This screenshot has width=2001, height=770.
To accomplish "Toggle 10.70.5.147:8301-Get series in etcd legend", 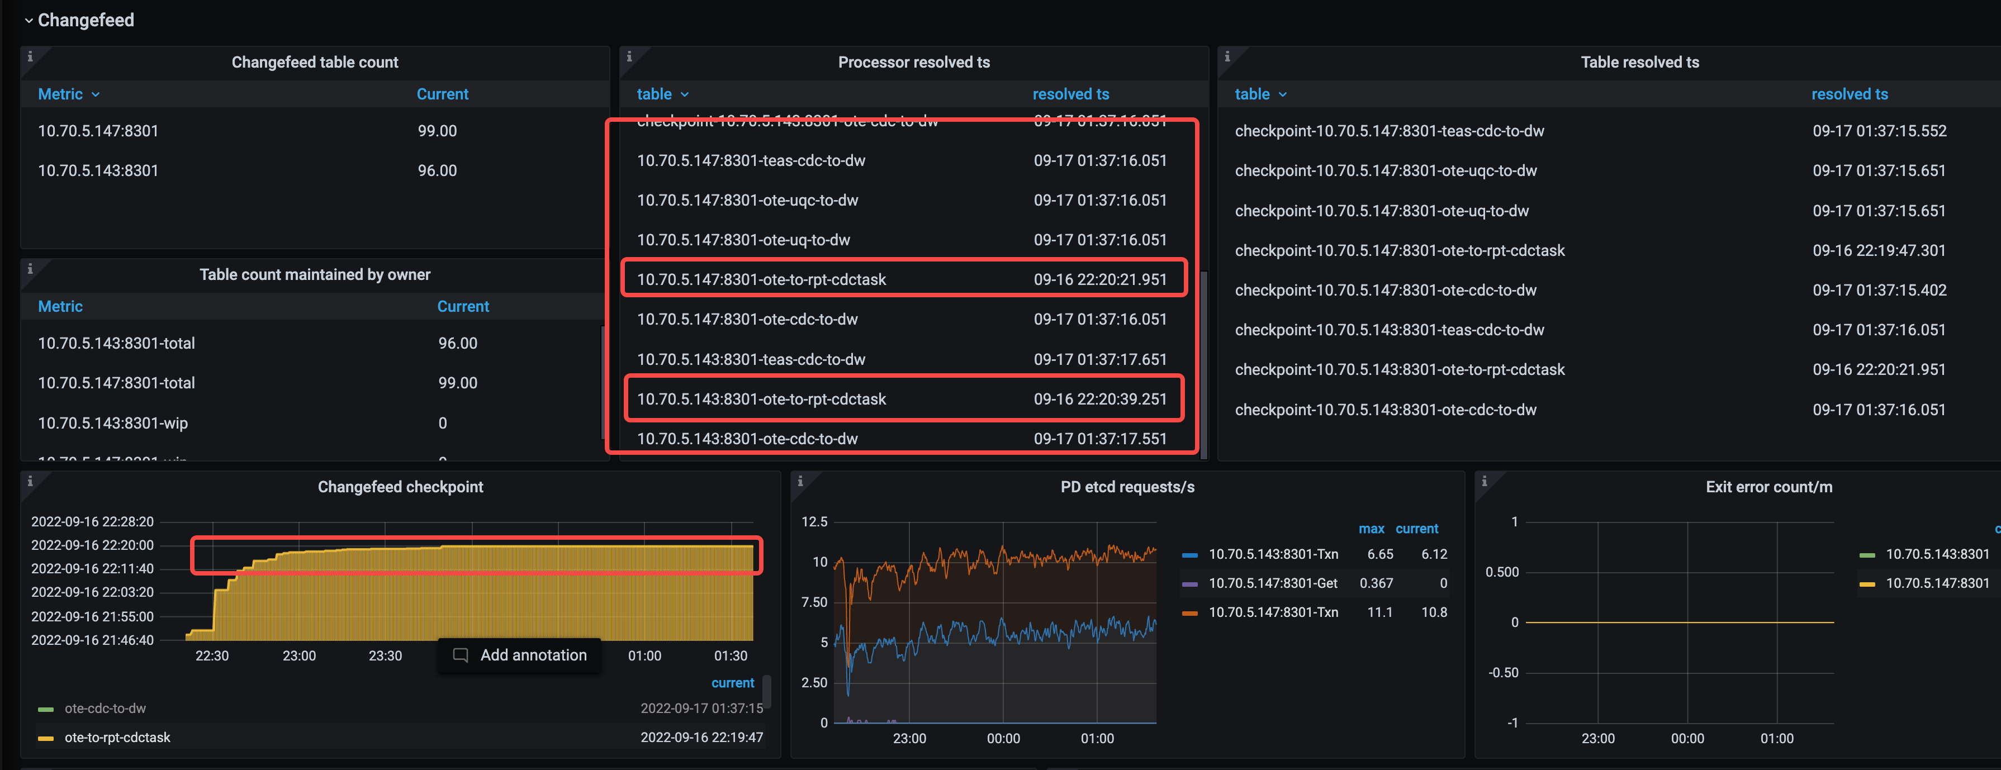I will (x=1273, y=583).
